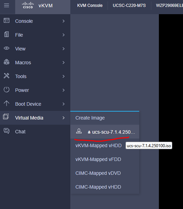Screen dimensions: 183x209
Task: Click the View eye icon
Action: 7,48
